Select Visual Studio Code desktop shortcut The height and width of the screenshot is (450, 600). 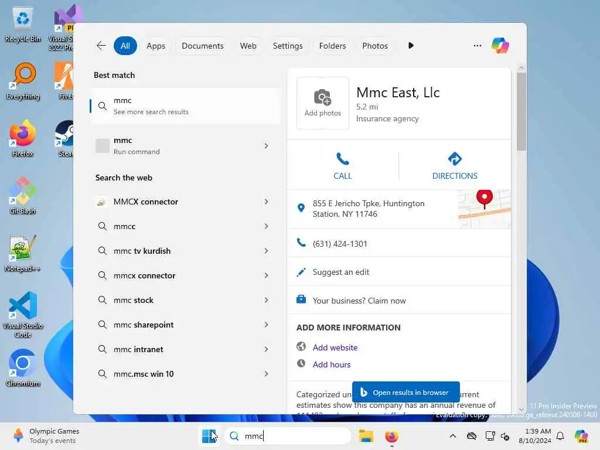[x=23, y=315]
